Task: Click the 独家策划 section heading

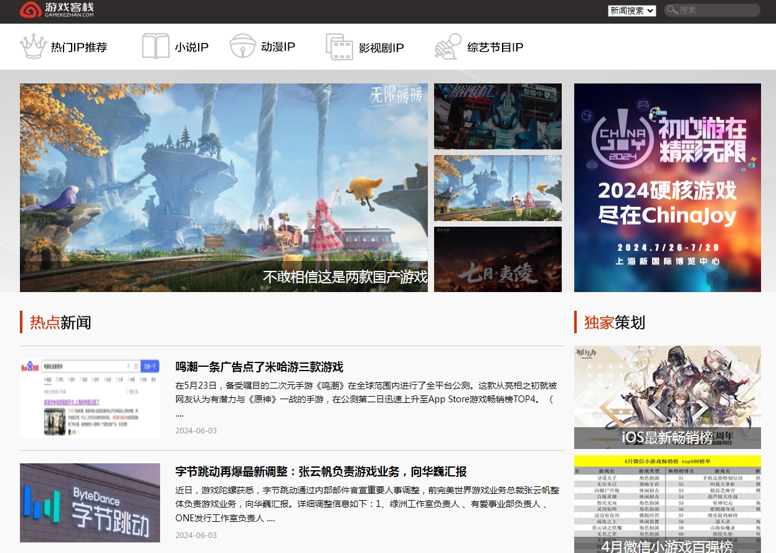Action: click(x=615, y=323)
